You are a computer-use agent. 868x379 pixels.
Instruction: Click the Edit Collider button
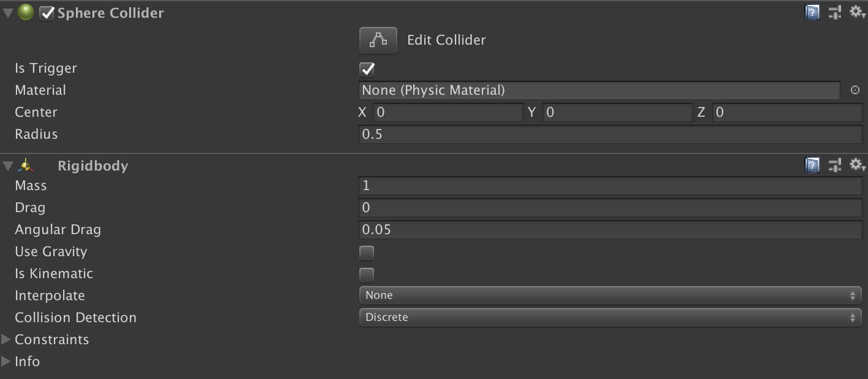tap(378, 39)
